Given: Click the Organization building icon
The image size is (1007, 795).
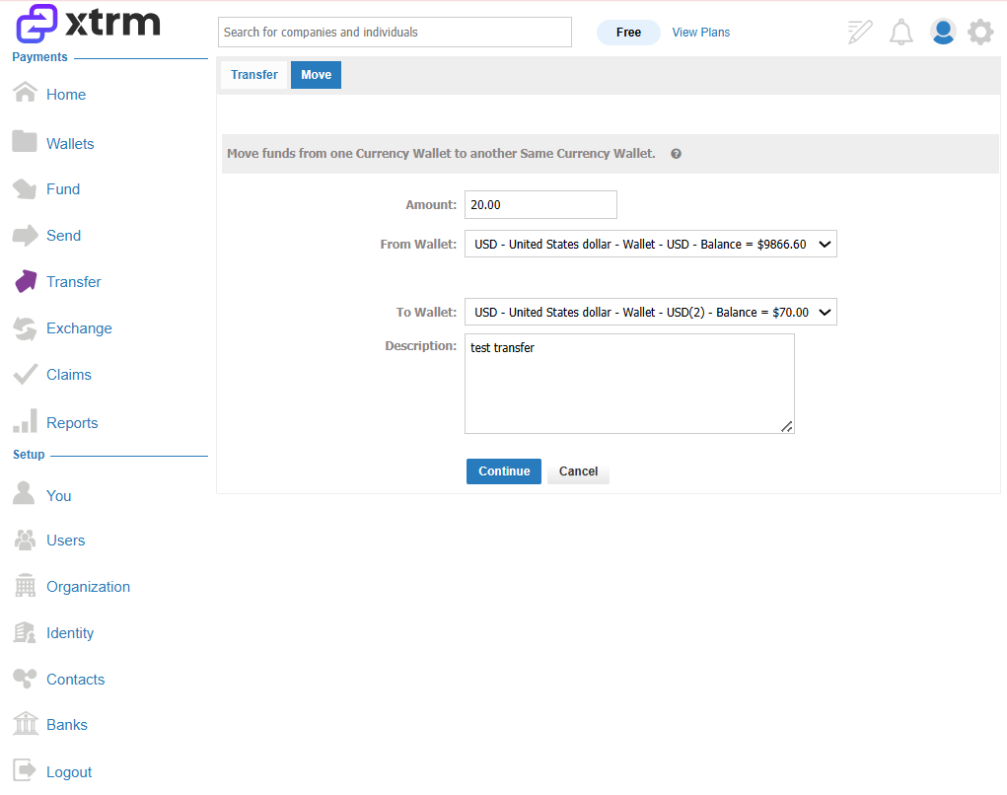Looking at the screenshot, I should [x=25, y=585].
